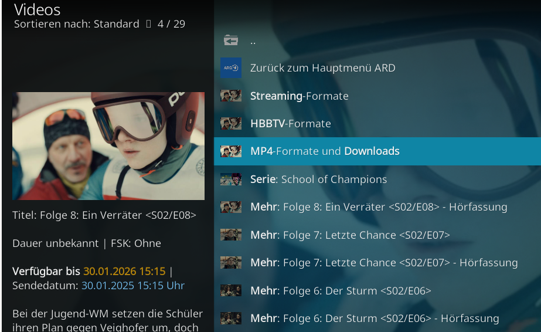Screen dimensions: 541x332
Task: Click 'Dauer unbekannt | FSK: Ohne' text
Action: click(x=87, y=243)
